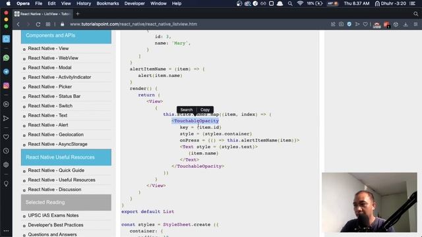Screen dimensions: 422x237
Task: Click the padlock site security icon
Action: click(x=63, y=24)
